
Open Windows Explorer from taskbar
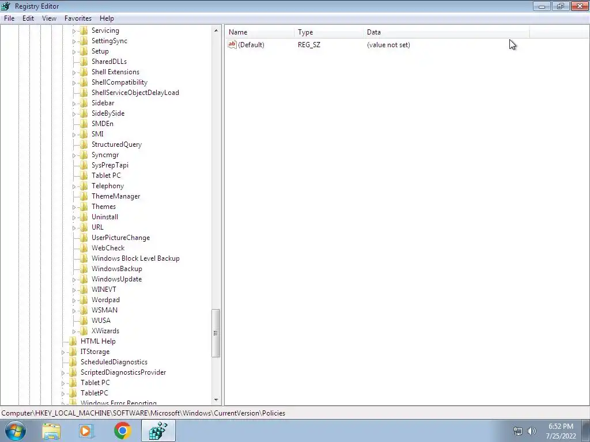(x=51, y=431)
